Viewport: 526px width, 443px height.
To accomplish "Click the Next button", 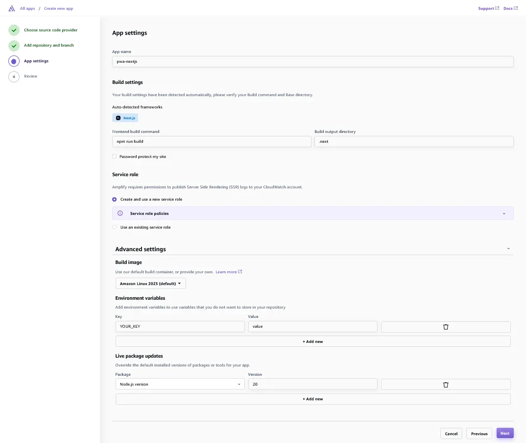I will pos(505,433).
